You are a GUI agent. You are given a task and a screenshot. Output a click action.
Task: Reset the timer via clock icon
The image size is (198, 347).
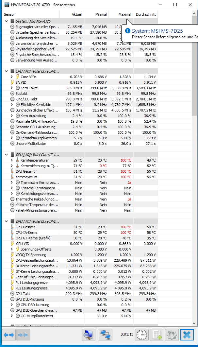pyautogui.click(x=141, y=335)
